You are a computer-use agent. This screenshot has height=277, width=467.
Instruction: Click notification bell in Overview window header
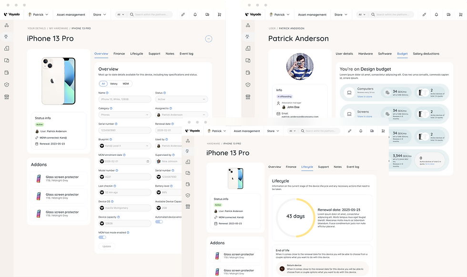click(x=195, y=14)
